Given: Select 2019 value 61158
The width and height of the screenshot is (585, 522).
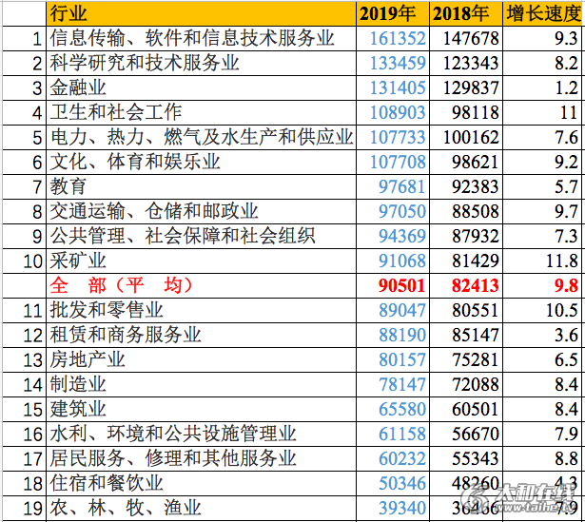Looking at the screenshot, I should pos(393,434).
